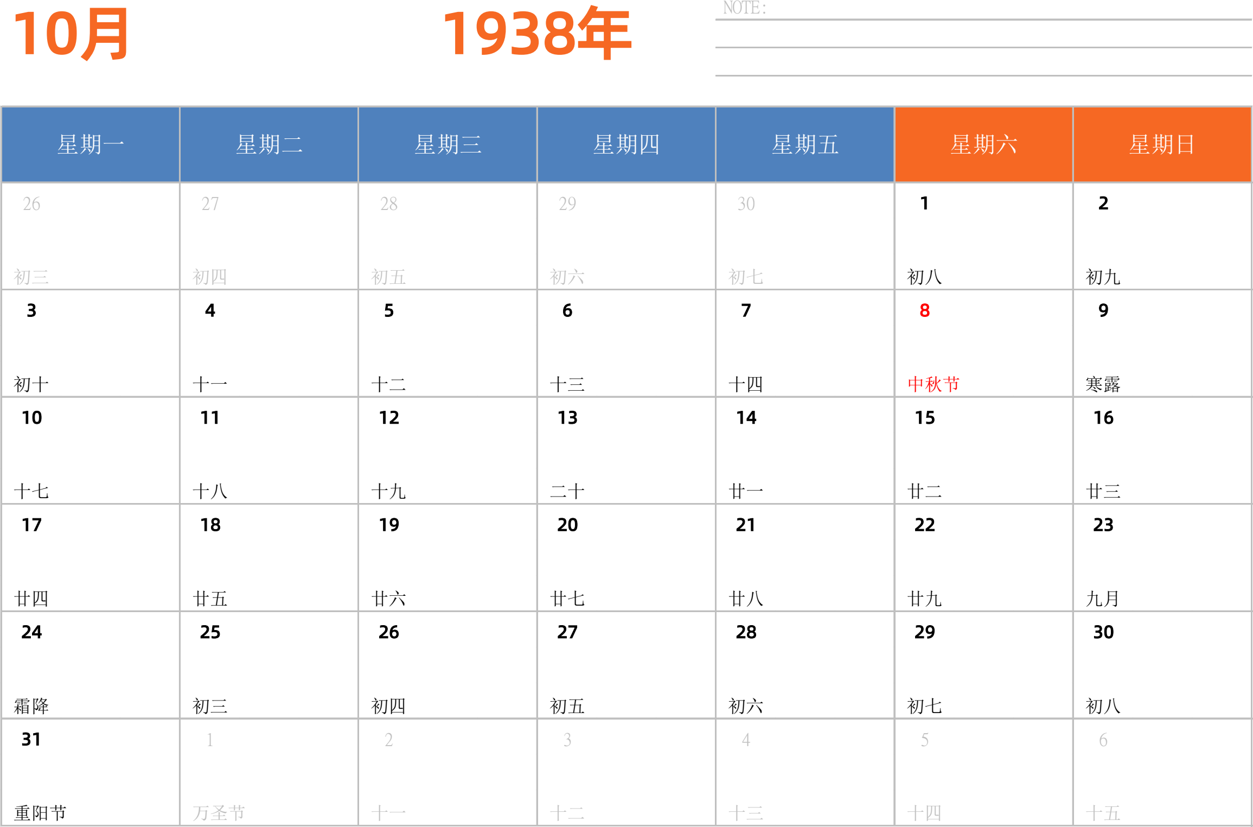
Task: Click the 星期五 column header
Action: click(805, 144)
